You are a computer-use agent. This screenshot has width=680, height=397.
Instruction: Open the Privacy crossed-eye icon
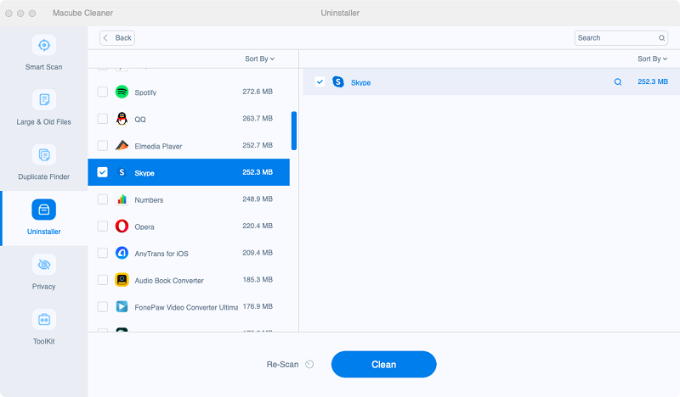(x=44, y=265)
